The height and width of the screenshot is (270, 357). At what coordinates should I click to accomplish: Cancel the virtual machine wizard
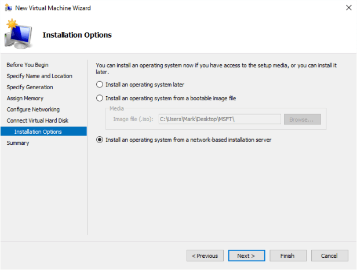[x=329, y=256]
